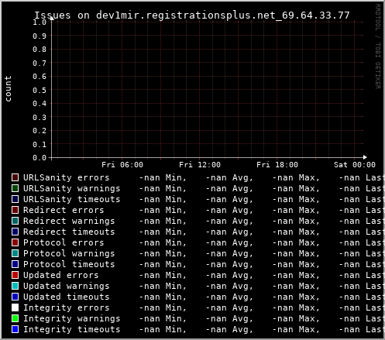Click the Updated errors legend label
Viewport: 385px width, 340px height.
tap(61, 275)
